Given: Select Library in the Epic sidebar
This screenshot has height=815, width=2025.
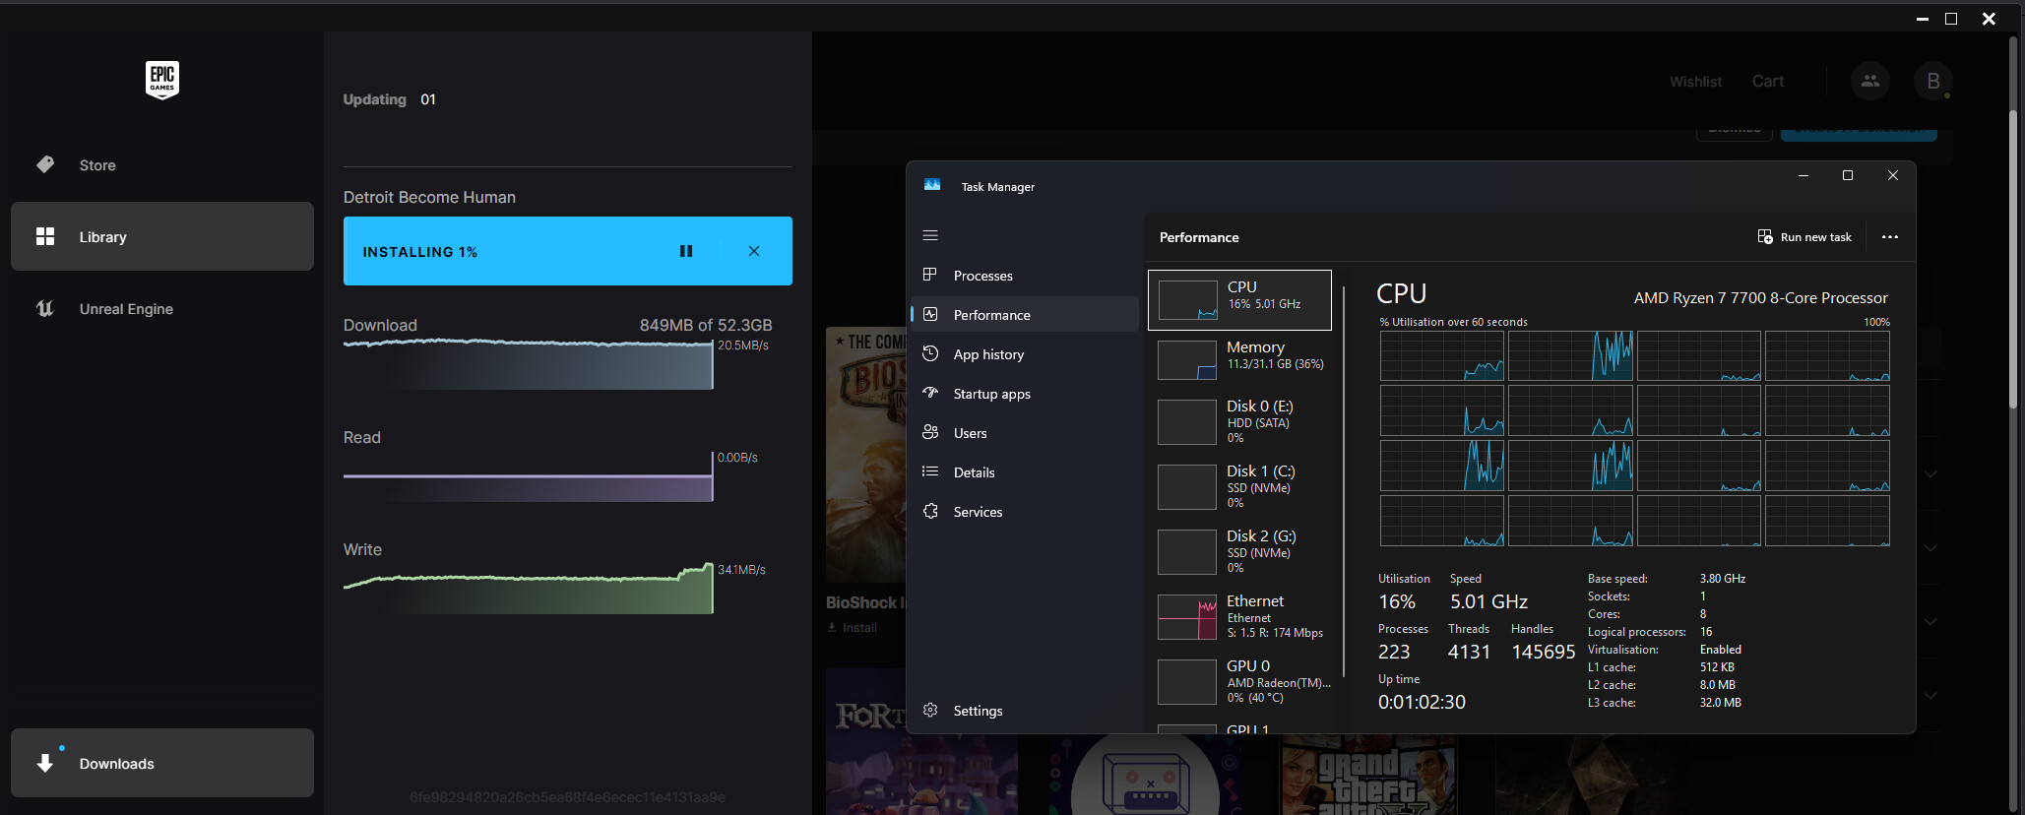Looking at the screenshot, I should point(162,236).
